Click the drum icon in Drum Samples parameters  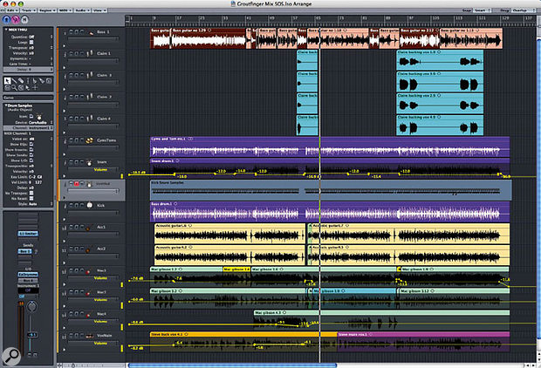(39, 117)
